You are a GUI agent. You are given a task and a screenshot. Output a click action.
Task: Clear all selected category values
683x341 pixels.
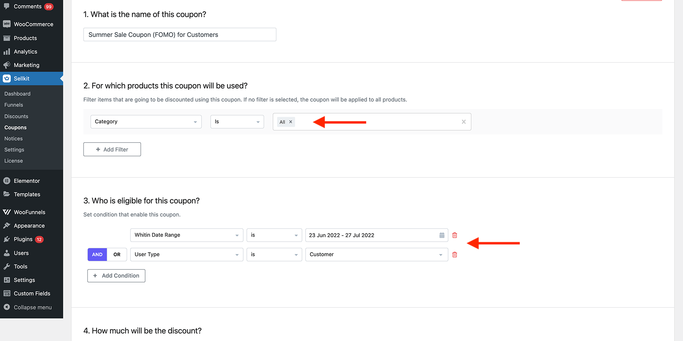coord(463,122)
